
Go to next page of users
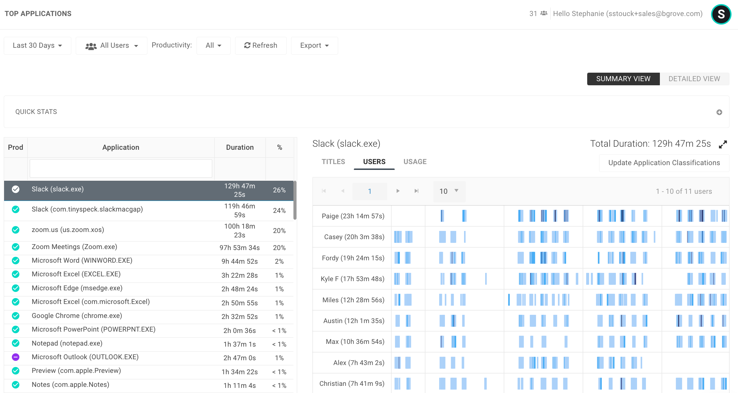click(398, 191)
